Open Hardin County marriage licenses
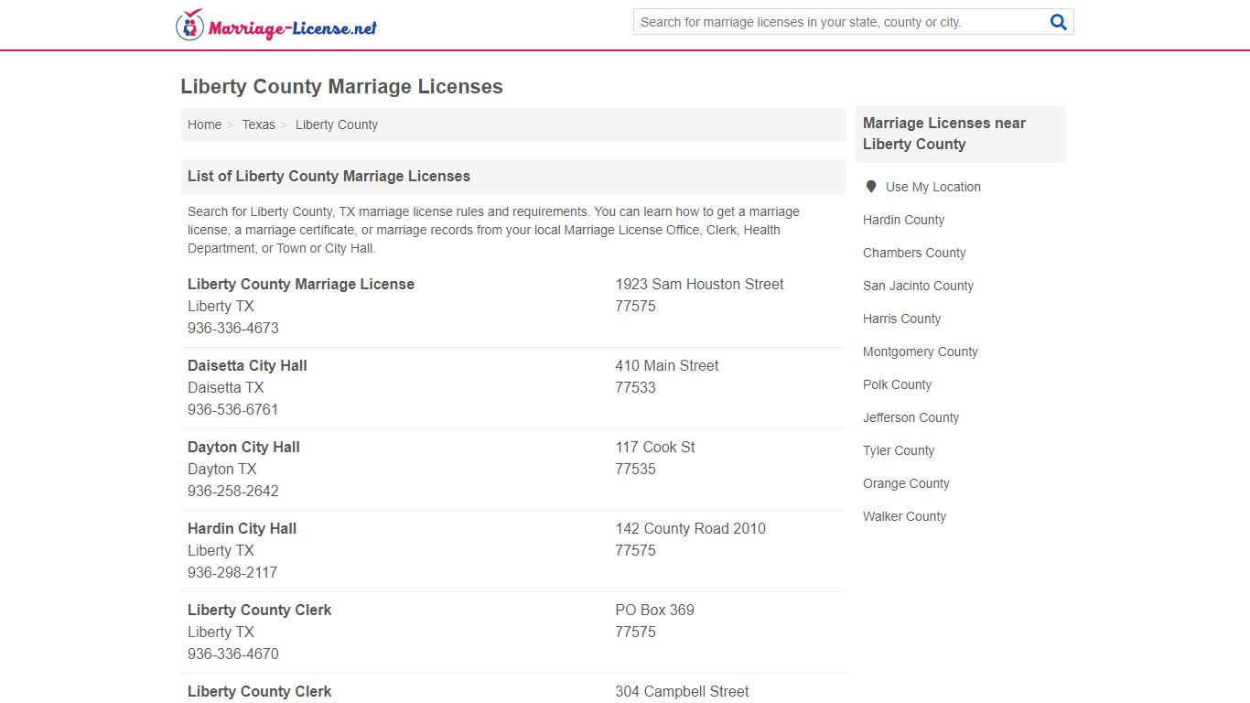 903,220
